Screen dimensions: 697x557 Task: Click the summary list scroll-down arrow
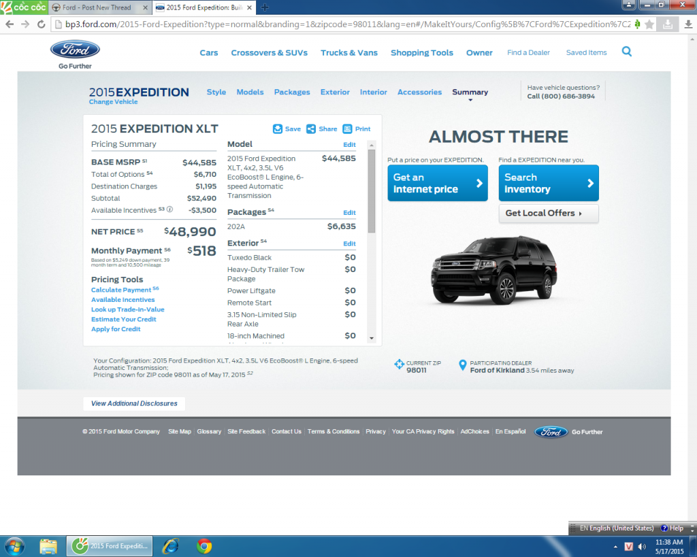pyautogui.click(x=372, y=339)
